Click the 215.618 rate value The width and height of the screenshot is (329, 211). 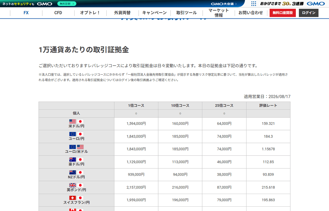coord(268,187)
